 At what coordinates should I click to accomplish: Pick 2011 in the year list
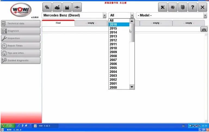(119, 44)
